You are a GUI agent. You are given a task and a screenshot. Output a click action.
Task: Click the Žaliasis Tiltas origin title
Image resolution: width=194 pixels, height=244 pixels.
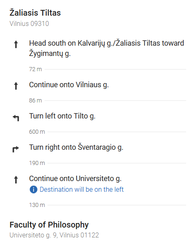35,12
